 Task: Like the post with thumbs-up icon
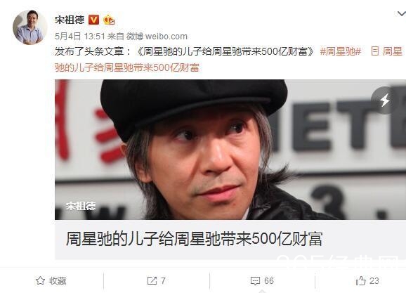coord(360,280)
